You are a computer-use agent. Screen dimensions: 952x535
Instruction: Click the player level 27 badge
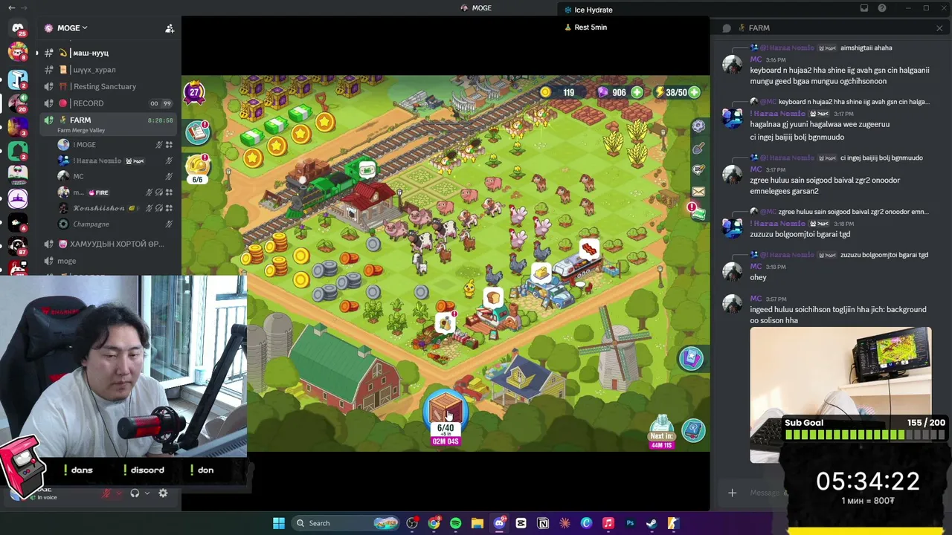coord(194,93)
